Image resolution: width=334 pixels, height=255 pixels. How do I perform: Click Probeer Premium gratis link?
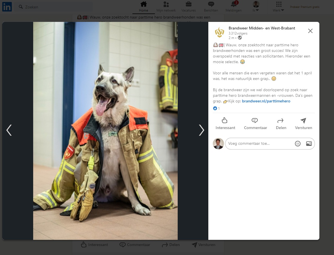point(304,7)
